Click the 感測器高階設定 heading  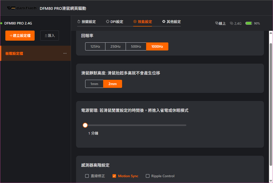(x=95, y=165)
